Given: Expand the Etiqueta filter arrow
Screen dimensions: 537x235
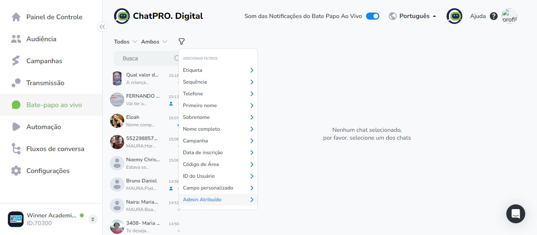Looking at the screenshot, I should point(252,70).
